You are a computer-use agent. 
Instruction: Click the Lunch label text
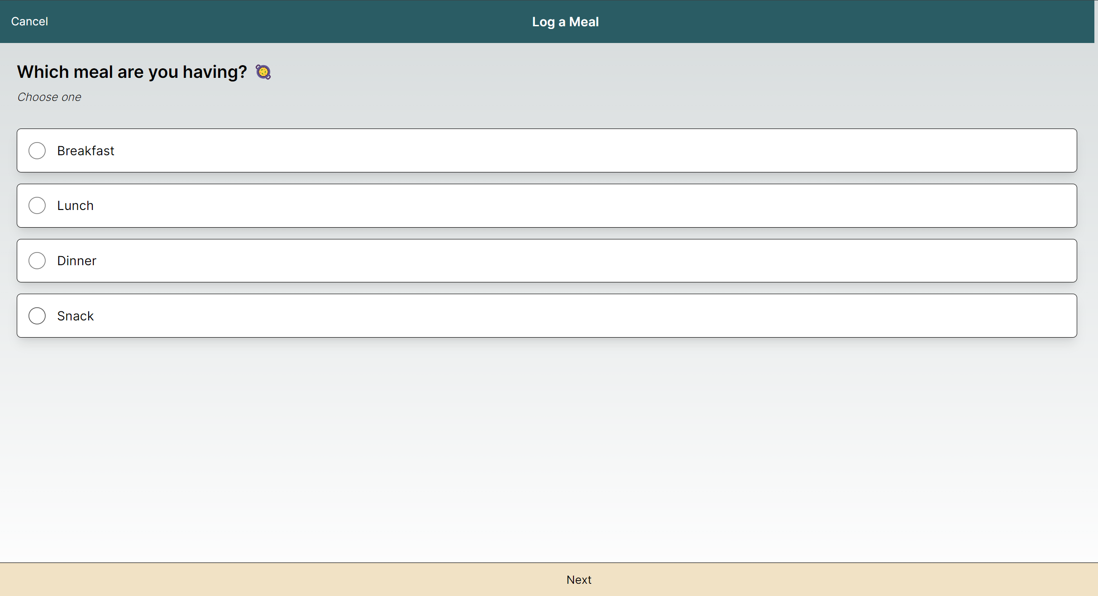(75, 205)
